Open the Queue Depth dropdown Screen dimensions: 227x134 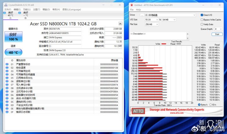[218, 29]
